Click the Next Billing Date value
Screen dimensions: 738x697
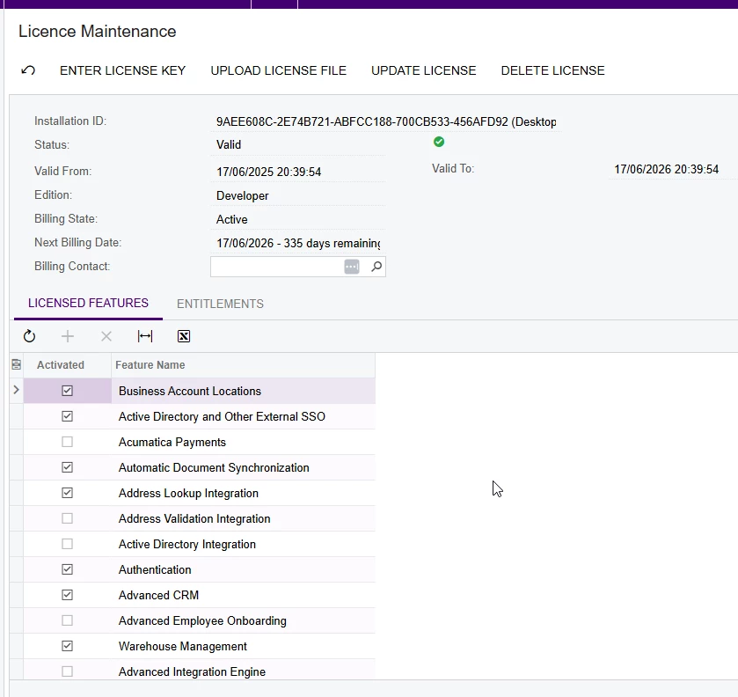[x=298, y=244]
